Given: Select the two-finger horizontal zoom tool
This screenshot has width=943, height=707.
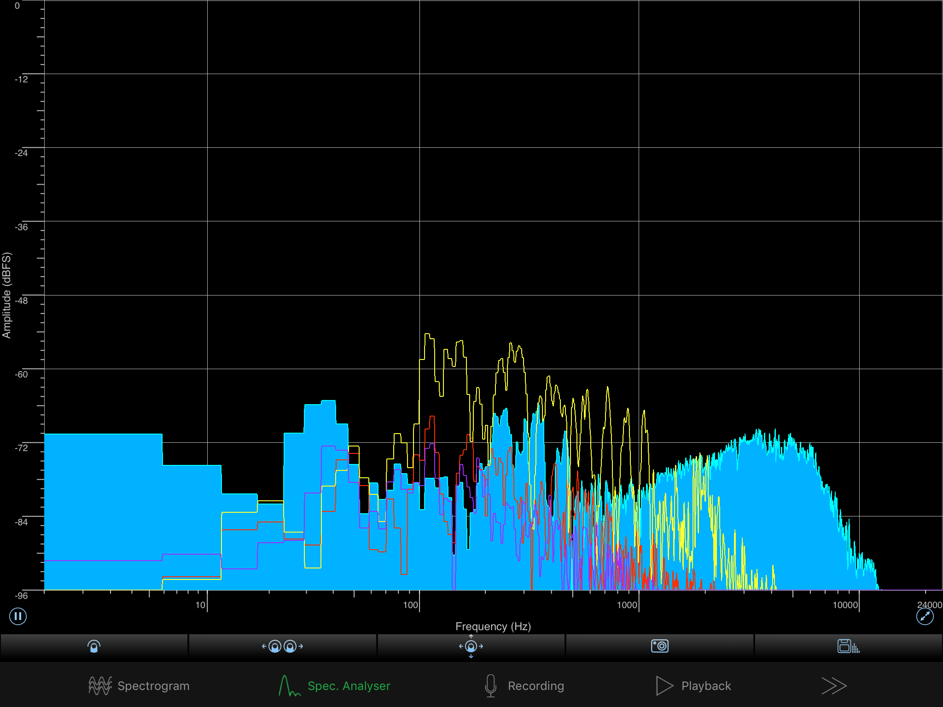Looking at the screenshot, I should point(282,646).
